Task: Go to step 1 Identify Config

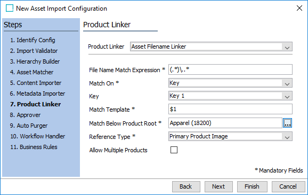Action: (x=33, y=40)
